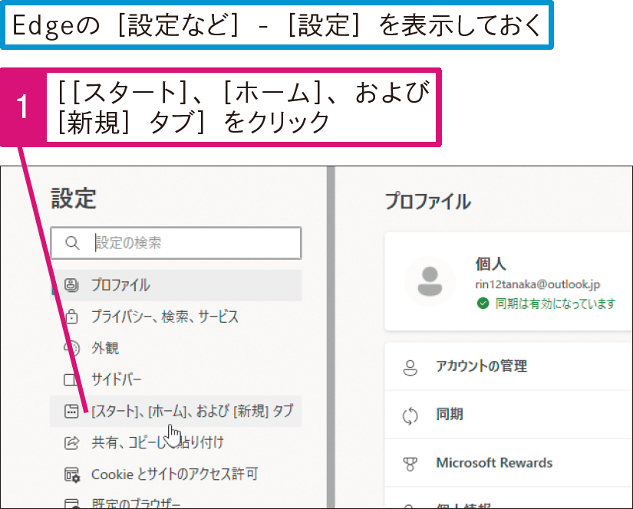This screenshot has height=509, width=633.
Task: Click the person icon beside アカウントの管理
Action: pos(410,367)
